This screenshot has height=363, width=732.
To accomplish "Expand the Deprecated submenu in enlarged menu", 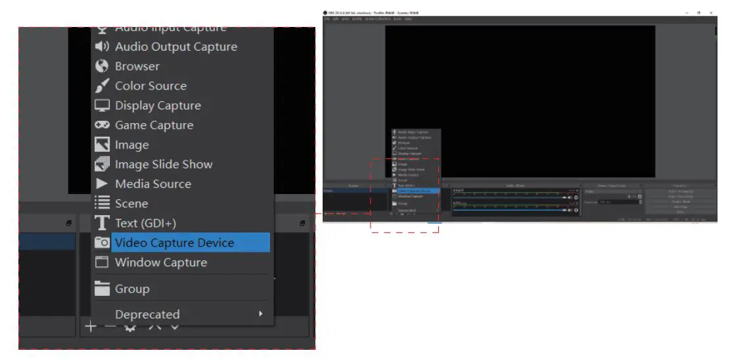I will coord(181,314).
